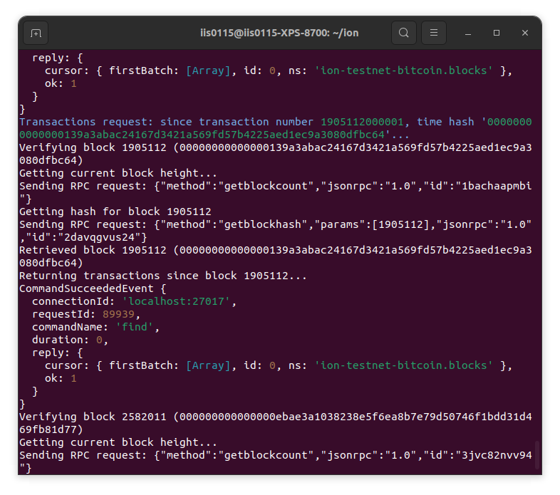Click the window title iis0115@iis0115-XPS-8700: ~/ion
The width and height of the screenshot is (560, 495).
point(279,33)
